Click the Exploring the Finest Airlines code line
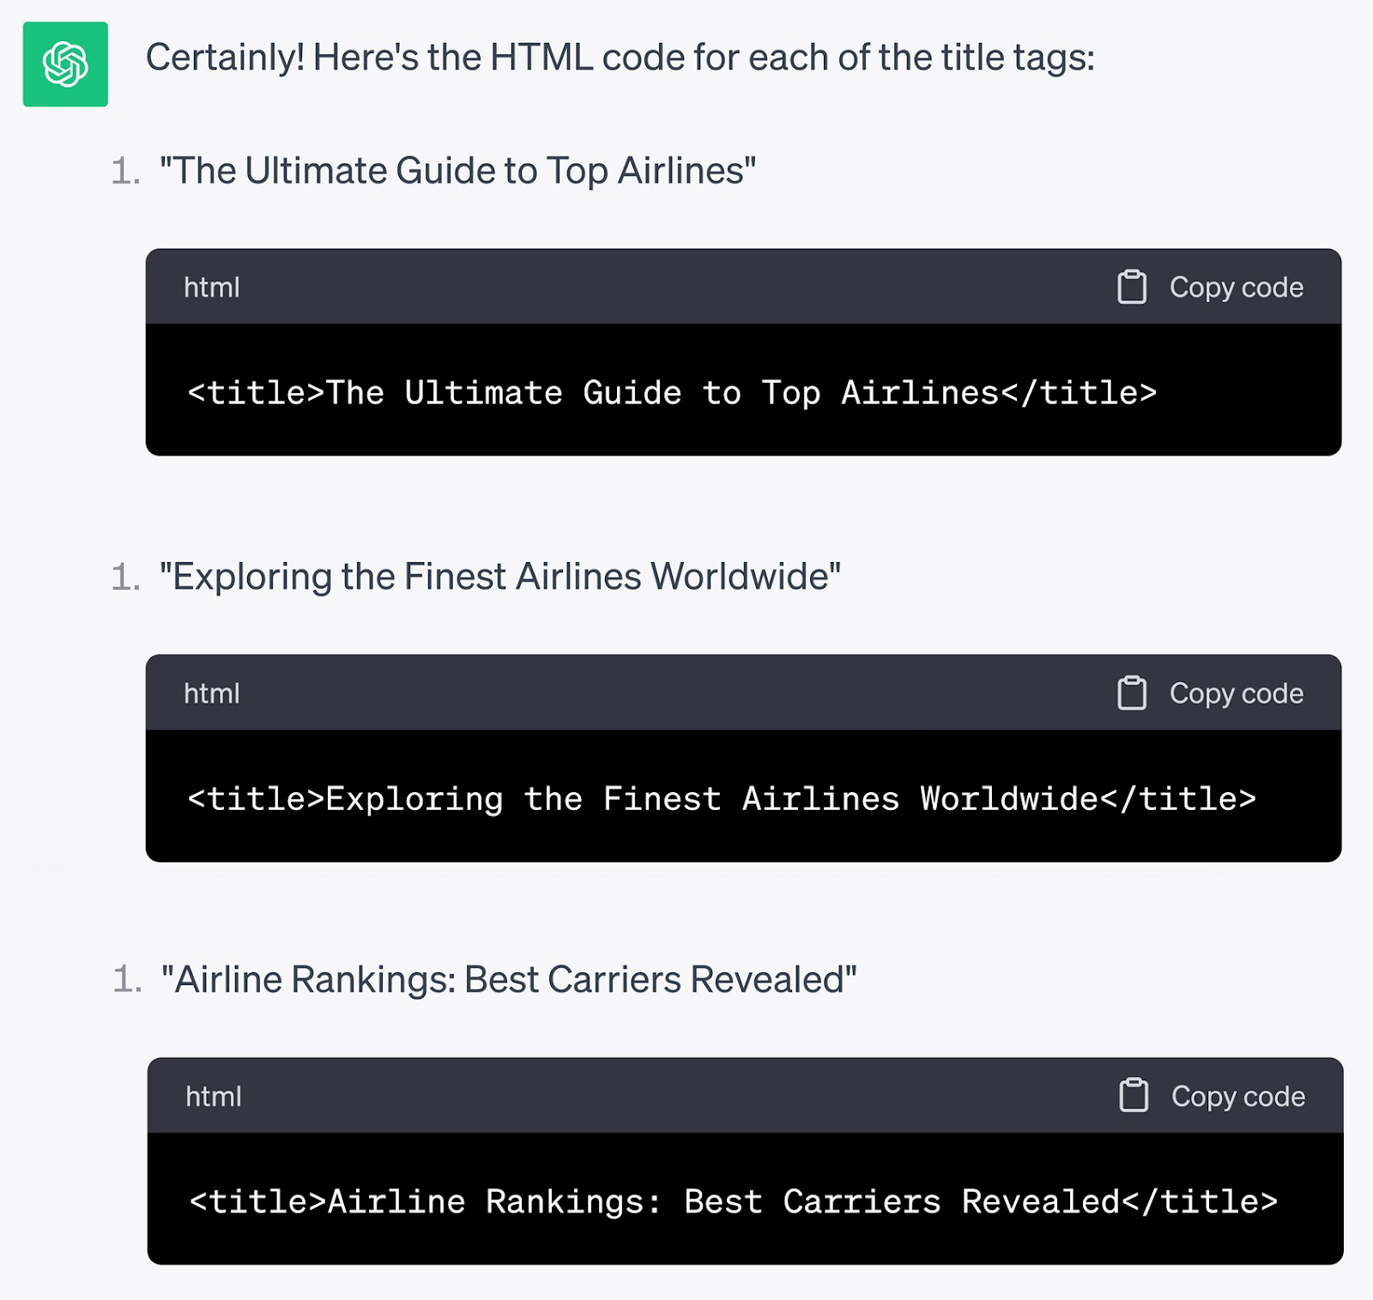This screenshot has width=1373, height=1300. point(721,798)
